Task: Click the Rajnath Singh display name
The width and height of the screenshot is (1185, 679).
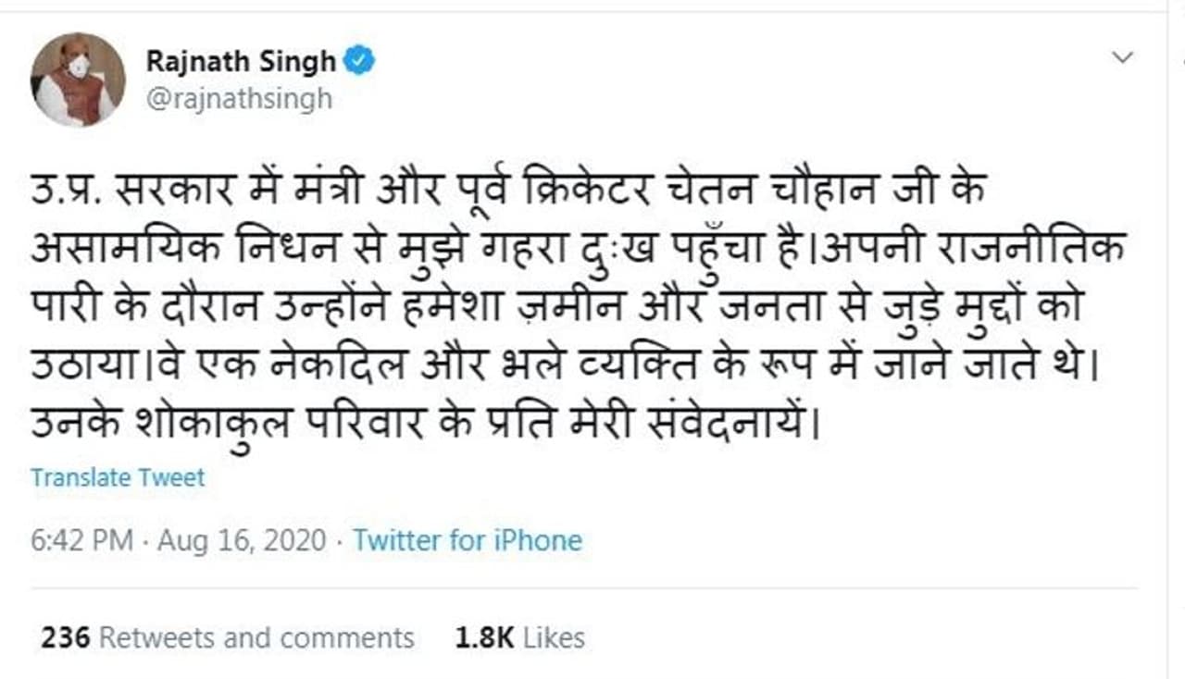Action: [x=241, y=63]
